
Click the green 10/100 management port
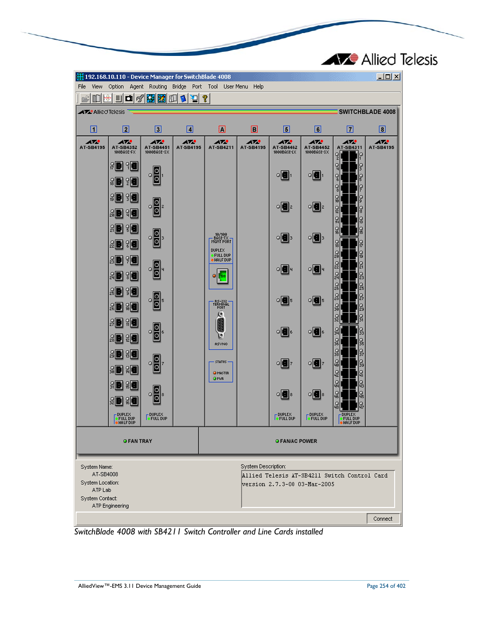tap(223, 276)
